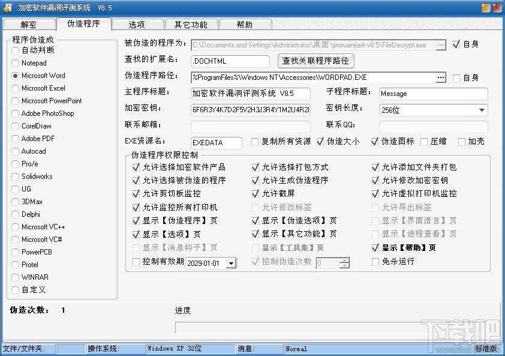Click the 加密密钥 input field
This screenshot has width=505, height=356.
click(251, 110)
